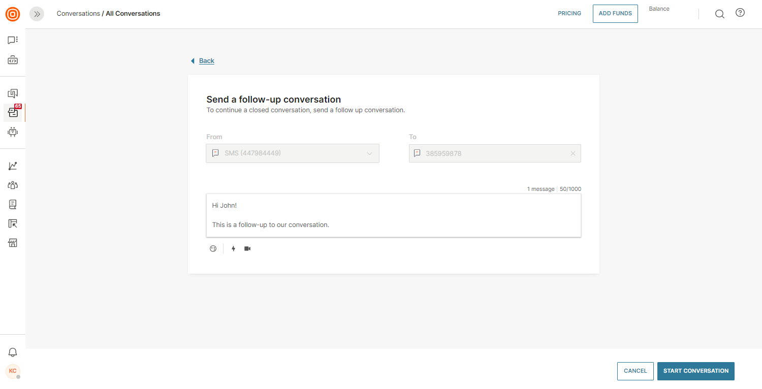Screen dimensions: 762x389
Task: Open the chat bubble sidebar icon
Action: coord(13,40)
